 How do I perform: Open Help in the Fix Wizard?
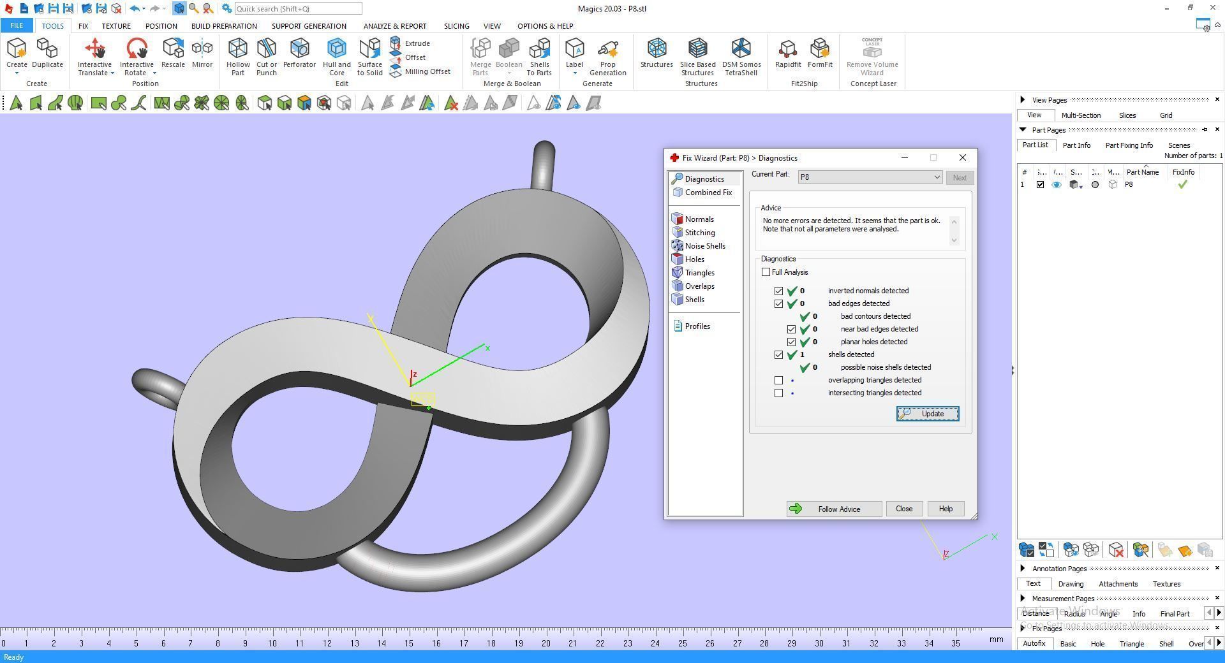(x=946, y=509)
